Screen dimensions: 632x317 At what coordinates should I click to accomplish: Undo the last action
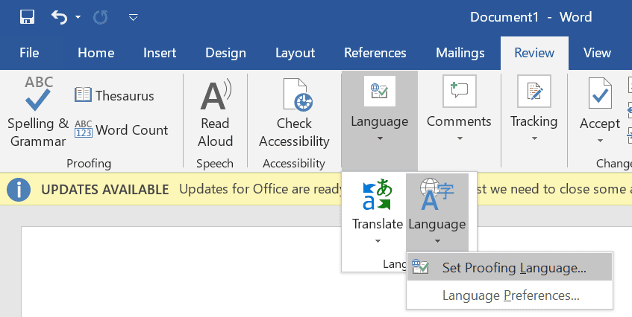point(59,17)
